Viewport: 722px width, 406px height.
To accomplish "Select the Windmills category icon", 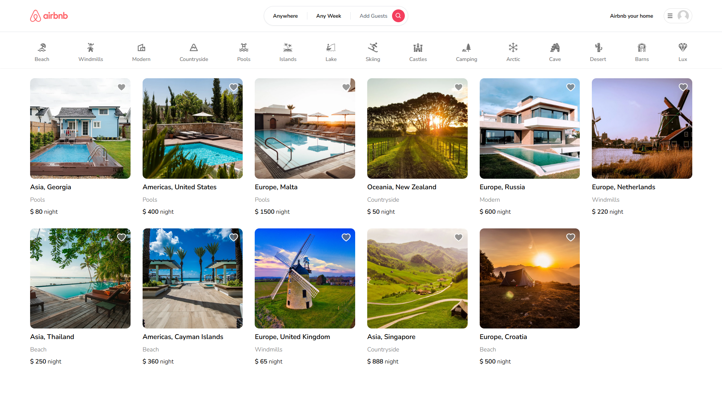I will coord(91,48).
